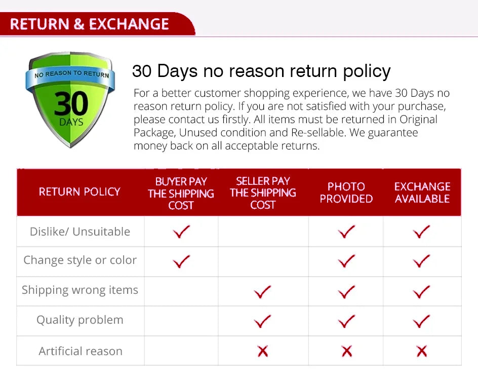
Task: Select the Artificial reason row label
Action: coord(81,351)
